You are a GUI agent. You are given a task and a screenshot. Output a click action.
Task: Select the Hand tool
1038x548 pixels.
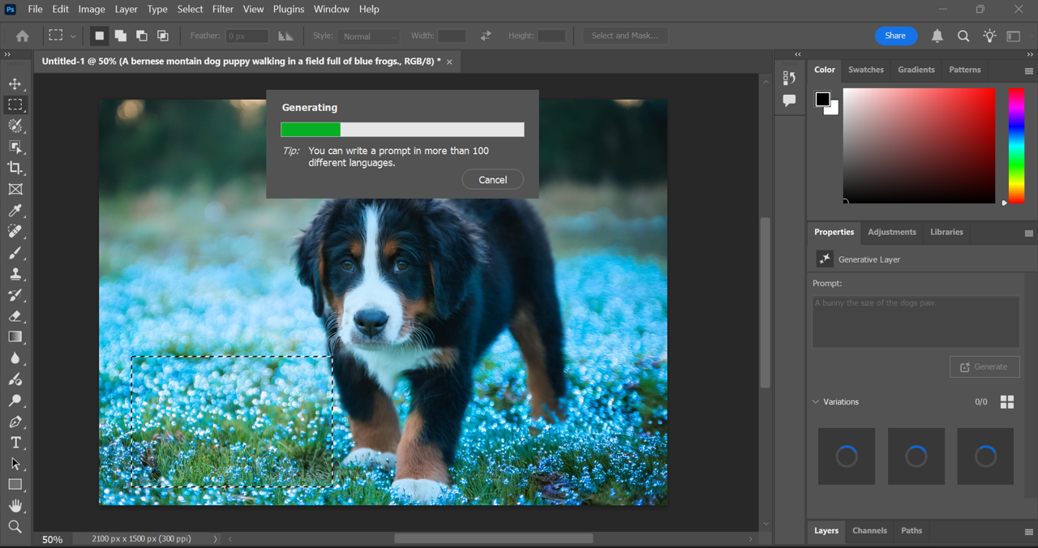[15, 506]
